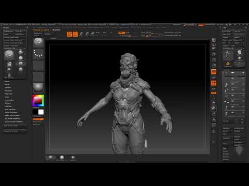Viewport: 249px width, 186px height.
Task: Select the current character tool thumbnail in Tool palette
Action: tap(228, 55)
